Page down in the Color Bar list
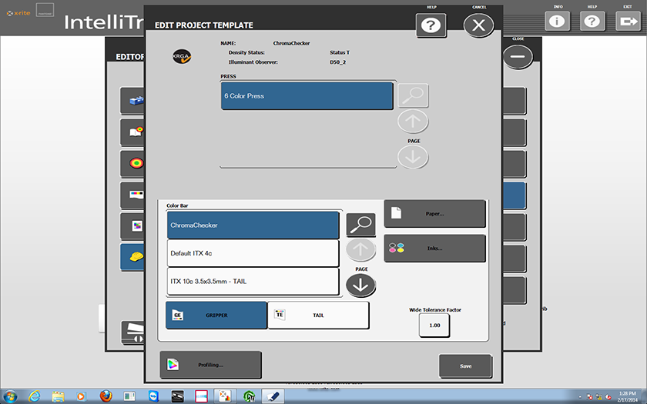Screen dimensions: 647x404 (x=360, y=285)
